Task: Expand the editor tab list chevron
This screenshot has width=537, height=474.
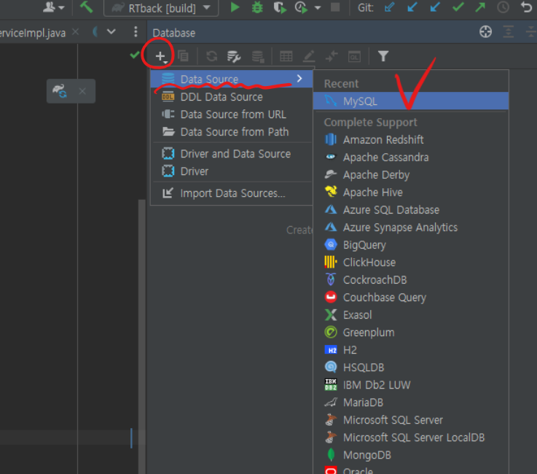Action: click(111, 32)
